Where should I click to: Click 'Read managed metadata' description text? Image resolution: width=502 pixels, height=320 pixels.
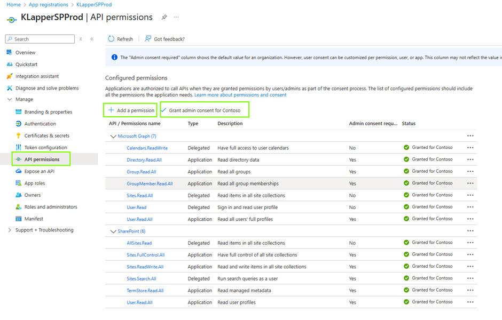(244, 290)
